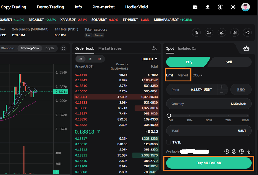Open the OCO order type dropdown
Screen dimensions: 258x175
[x=198, y=75]
